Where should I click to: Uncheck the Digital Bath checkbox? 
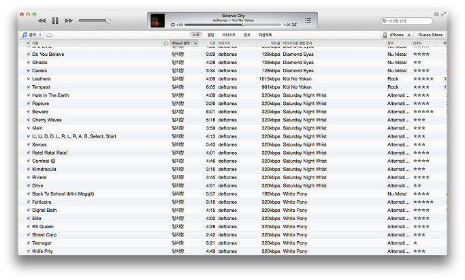29,211
